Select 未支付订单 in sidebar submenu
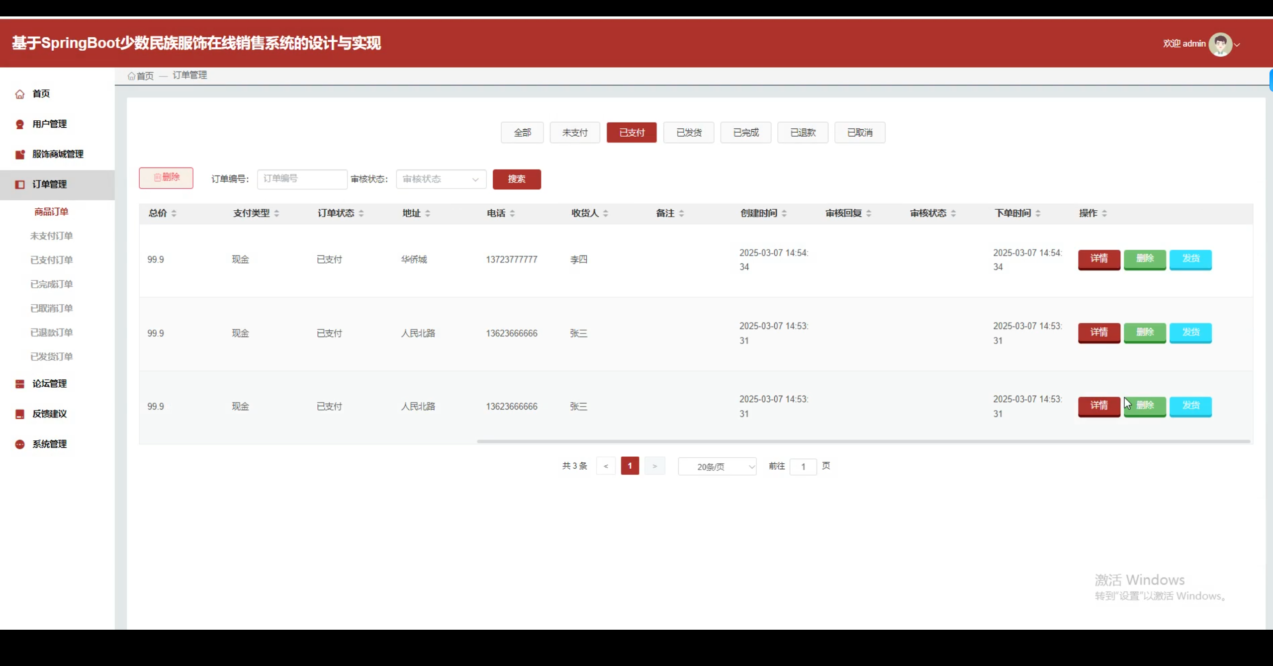1273x666 pixels. coord(51,236)
